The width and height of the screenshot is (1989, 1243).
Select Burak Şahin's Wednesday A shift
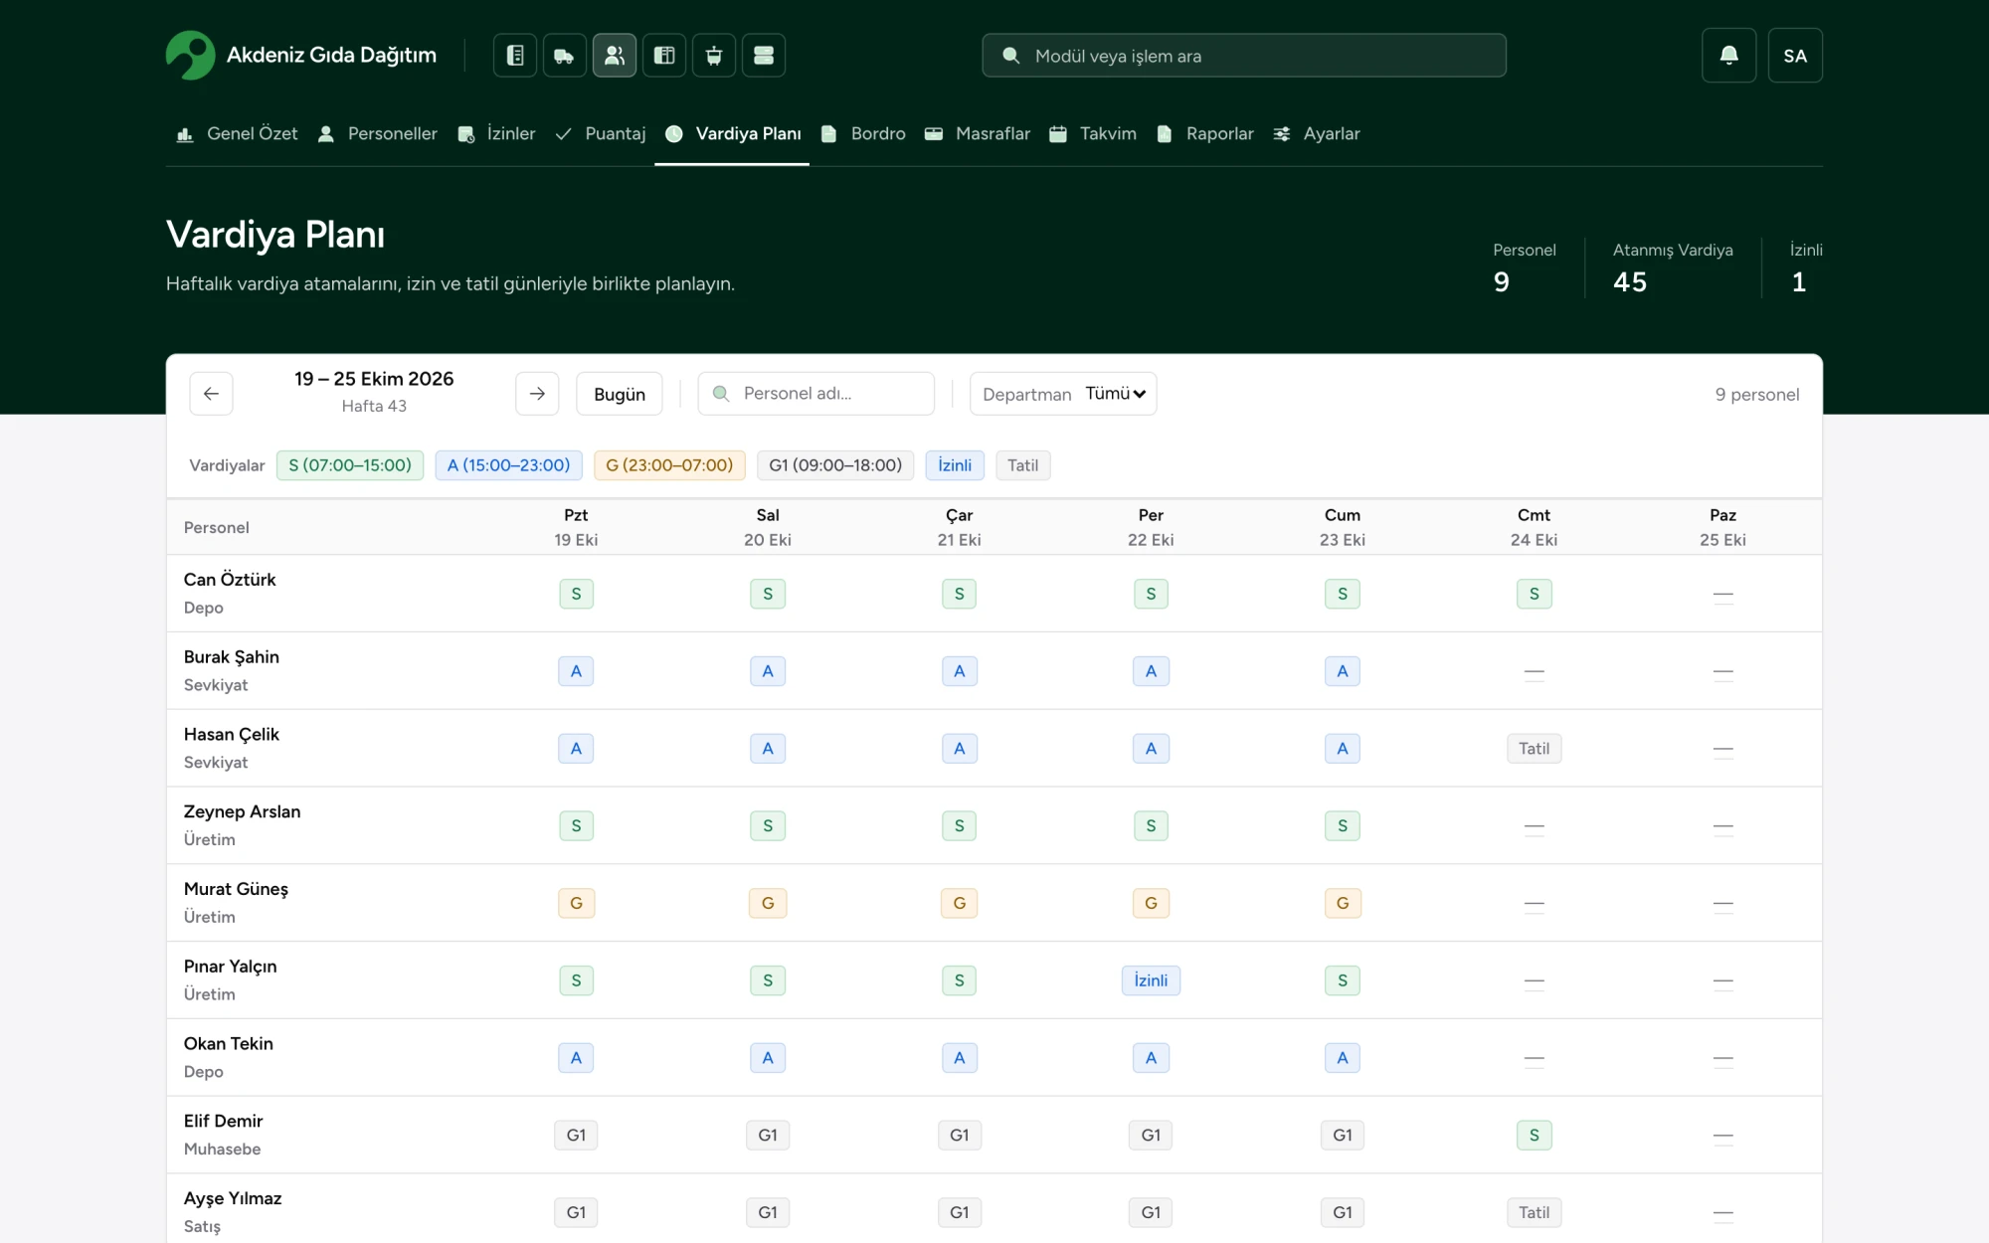(x=960, y=671)
